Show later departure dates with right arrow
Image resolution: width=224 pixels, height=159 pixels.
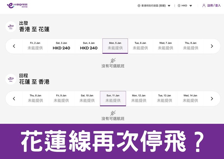tap(212, 46)
